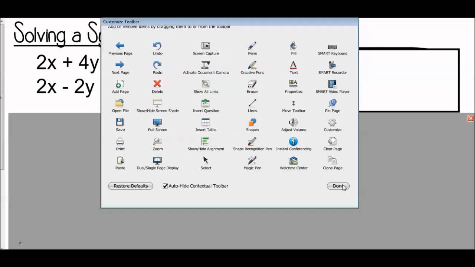
Task: Select the Clear Page icon
Action: point(332,141)
